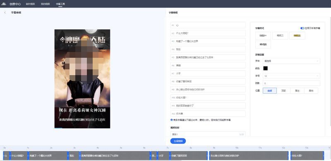The height and width of the screenshot is (161, 331).
Task: Choose the yellow-highlighted style preset 样式三
Action: [297, 36]
